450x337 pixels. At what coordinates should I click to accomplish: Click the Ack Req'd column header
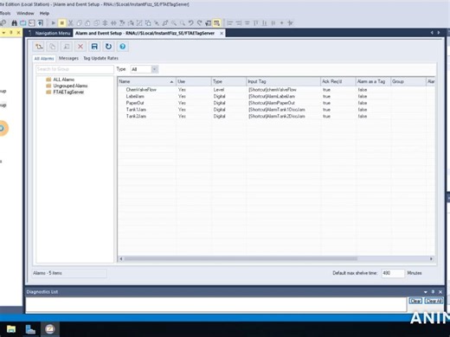[x=337, y=81]
